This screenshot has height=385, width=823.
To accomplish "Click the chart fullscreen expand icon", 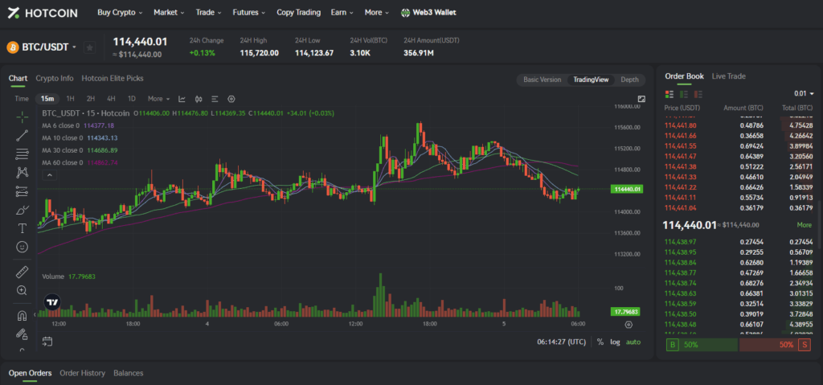I will 641,99.
